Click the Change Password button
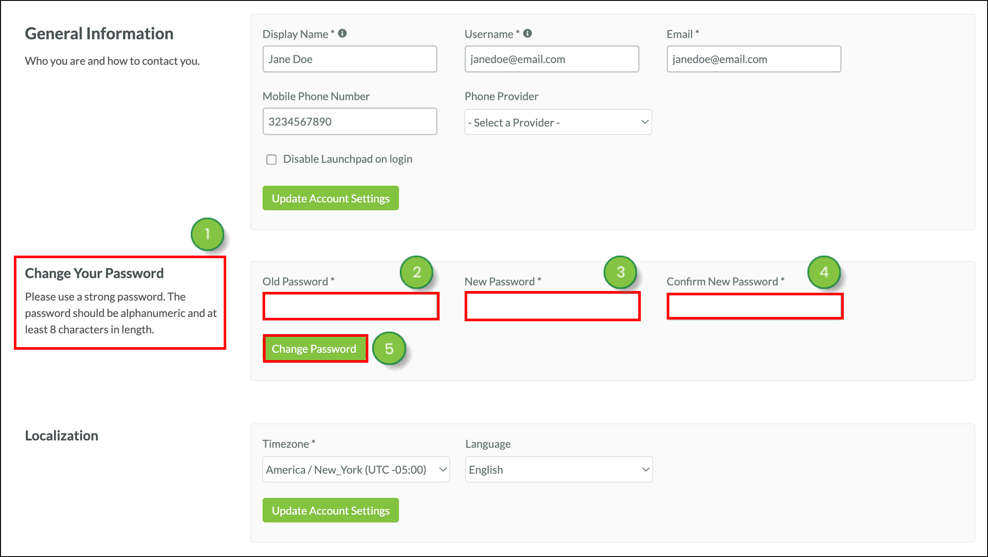 (x=315, y=348)
